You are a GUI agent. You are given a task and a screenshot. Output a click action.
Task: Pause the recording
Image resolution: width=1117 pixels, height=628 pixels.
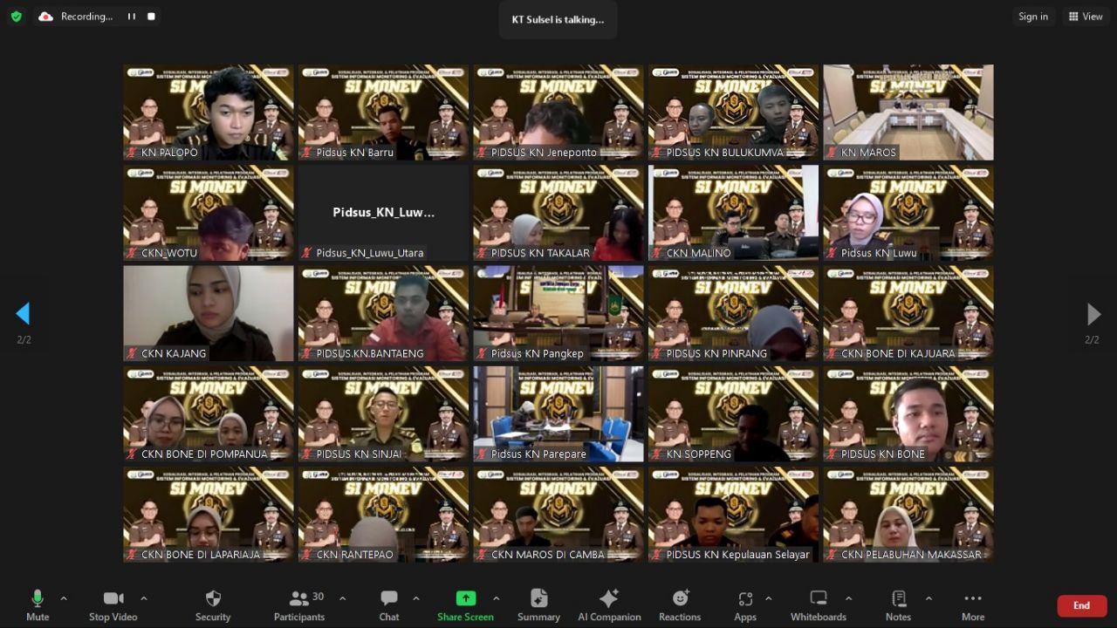point(132,17)
